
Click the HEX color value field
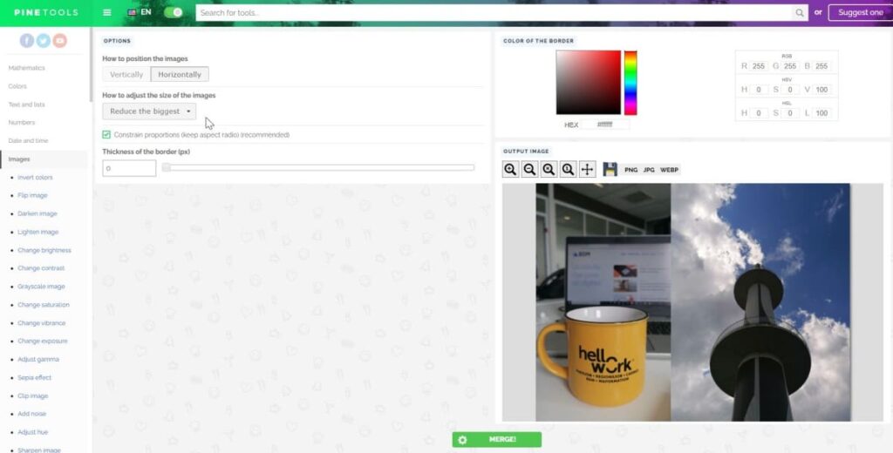coord(605,125)
